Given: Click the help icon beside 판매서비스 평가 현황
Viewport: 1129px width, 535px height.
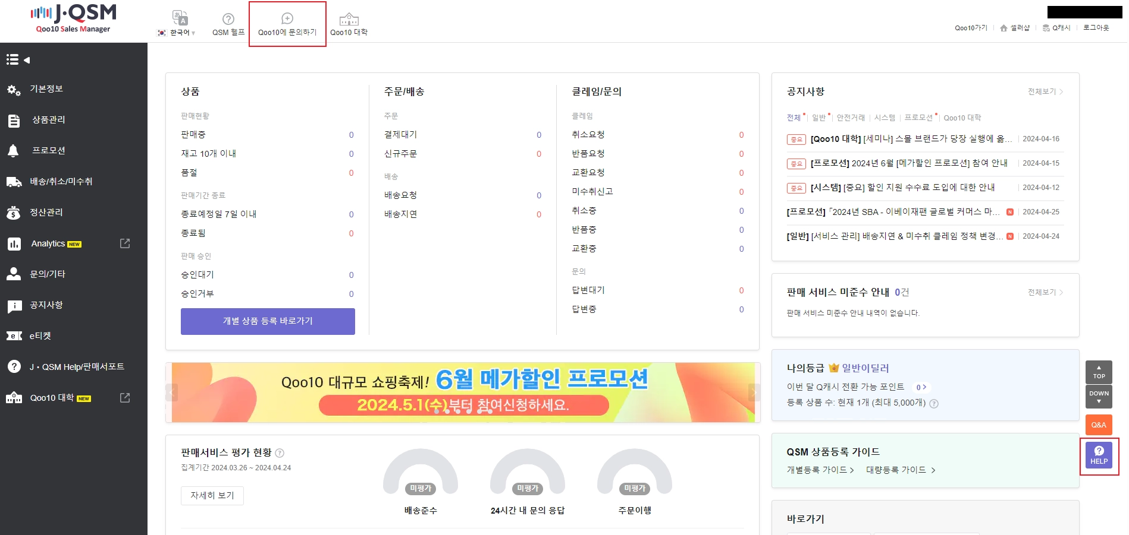Looking at the screenshot, I should 280,453.
